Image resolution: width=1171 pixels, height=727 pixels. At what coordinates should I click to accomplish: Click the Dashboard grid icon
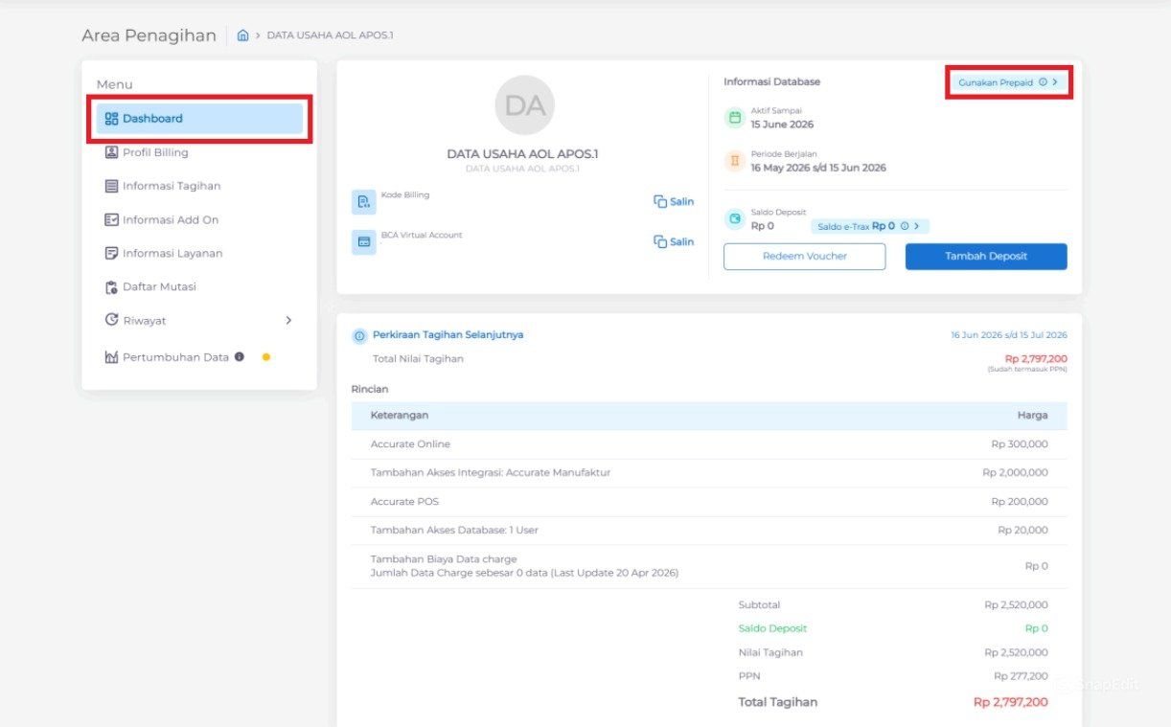[x=111, y=119]
